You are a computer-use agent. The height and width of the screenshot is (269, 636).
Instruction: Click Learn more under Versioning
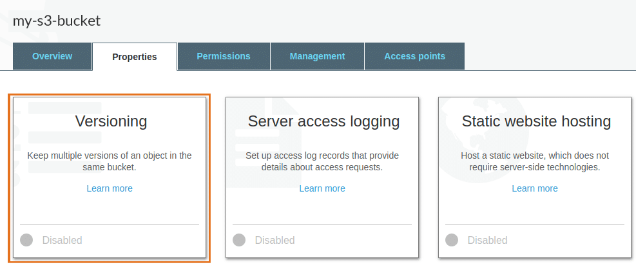pos(110,188)
